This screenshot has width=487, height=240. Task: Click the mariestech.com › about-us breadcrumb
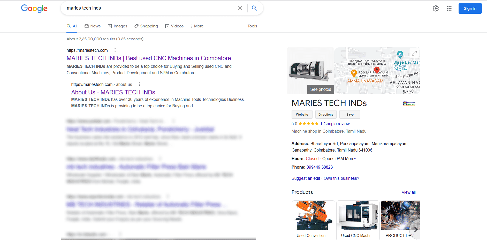[x=102, y=84]
